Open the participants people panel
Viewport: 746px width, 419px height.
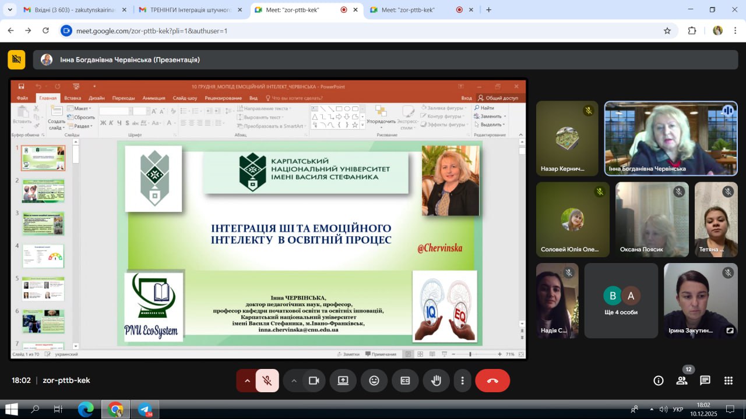682,381
